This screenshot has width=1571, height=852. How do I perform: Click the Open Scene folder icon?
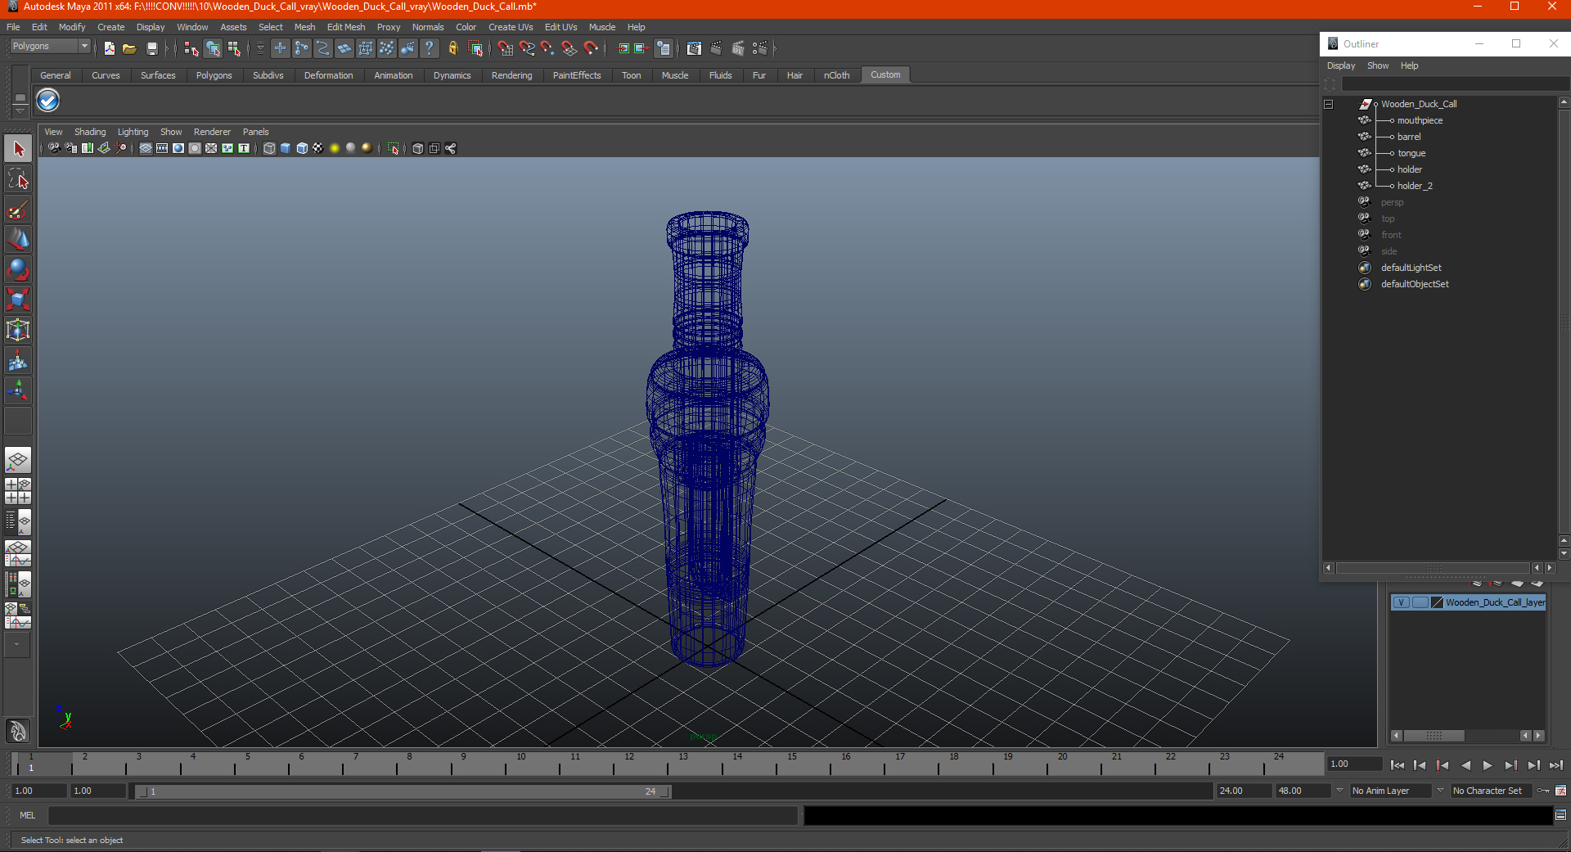pos(129,49)
